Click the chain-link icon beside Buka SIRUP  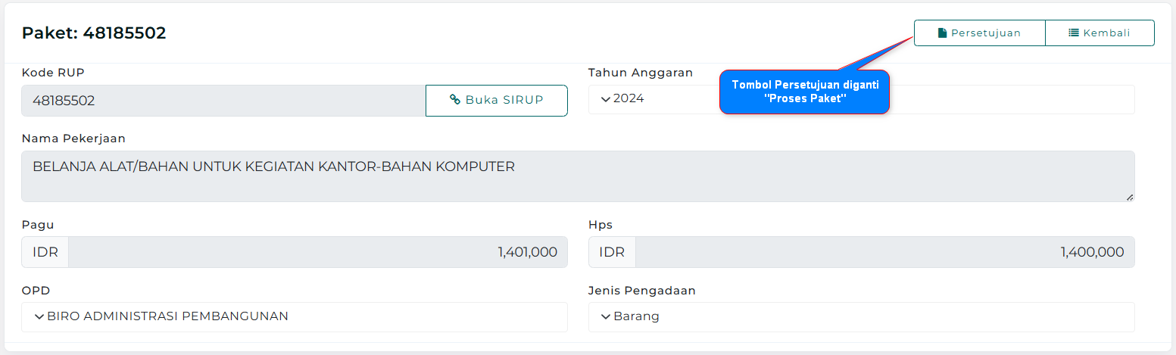455,100
